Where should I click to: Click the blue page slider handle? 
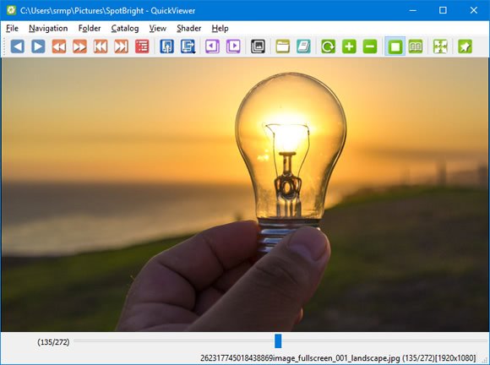(278, 341)
